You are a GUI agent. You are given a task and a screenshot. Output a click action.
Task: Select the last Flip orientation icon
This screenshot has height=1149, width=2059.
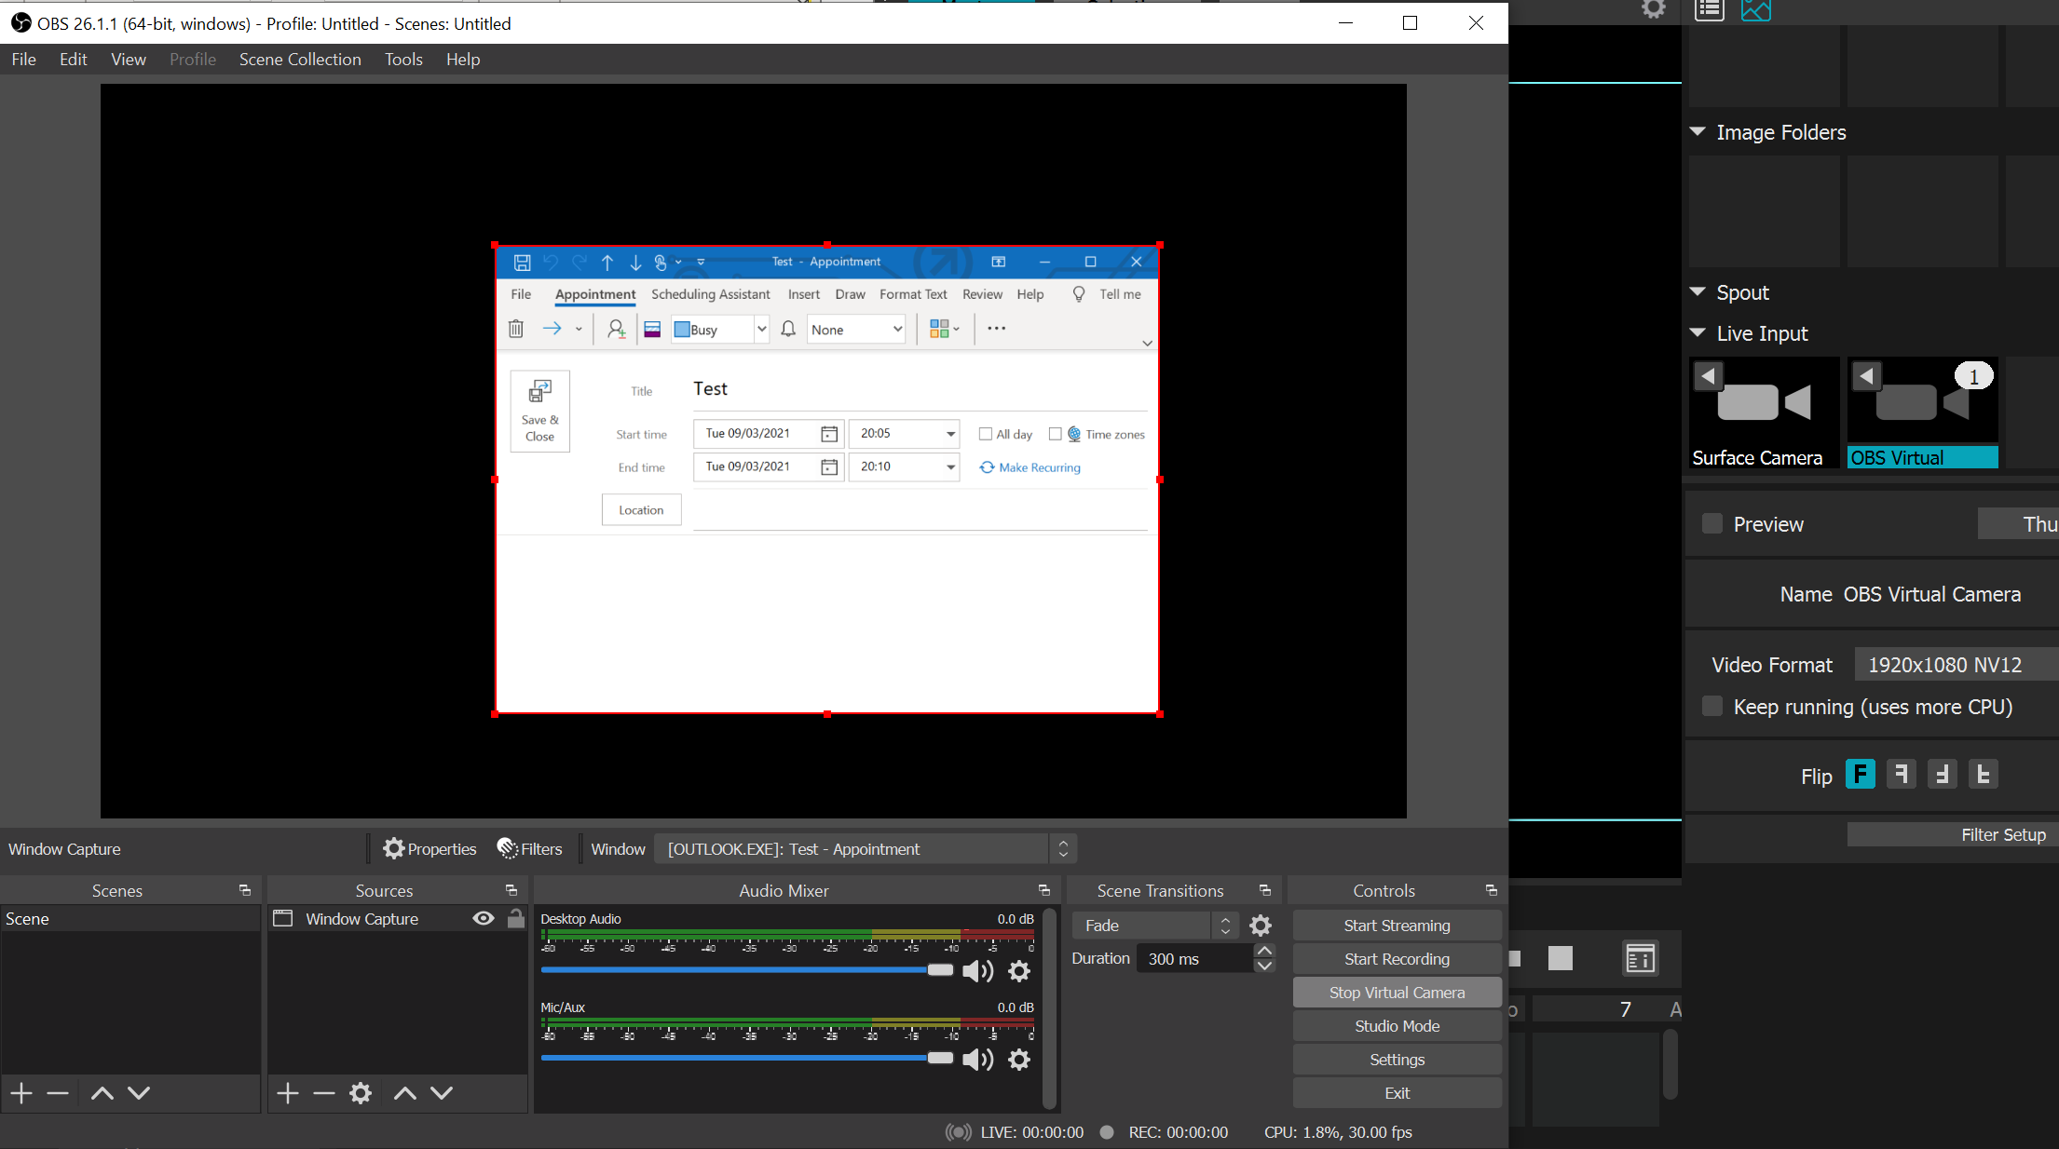(x=1984, y=775)
